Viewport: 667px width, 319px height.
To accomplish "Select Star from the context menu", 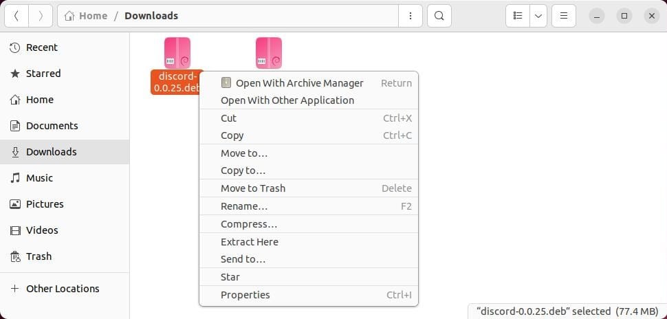I will click(309, 277).
